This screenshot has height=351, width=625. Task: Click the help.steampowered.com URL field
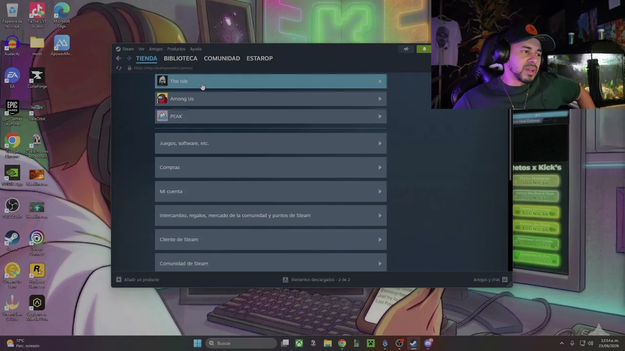point(163,68)
